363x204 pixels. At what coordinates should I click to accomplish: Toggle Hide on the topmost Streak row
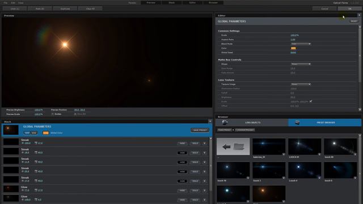[182, 143]
